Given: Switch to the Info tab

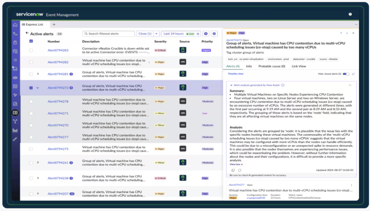Looking at the screenshot, I should (249, 66).
